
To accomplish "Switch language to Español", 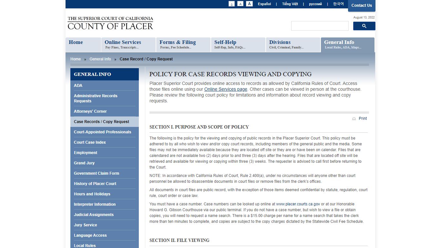I will coord(264,4).
